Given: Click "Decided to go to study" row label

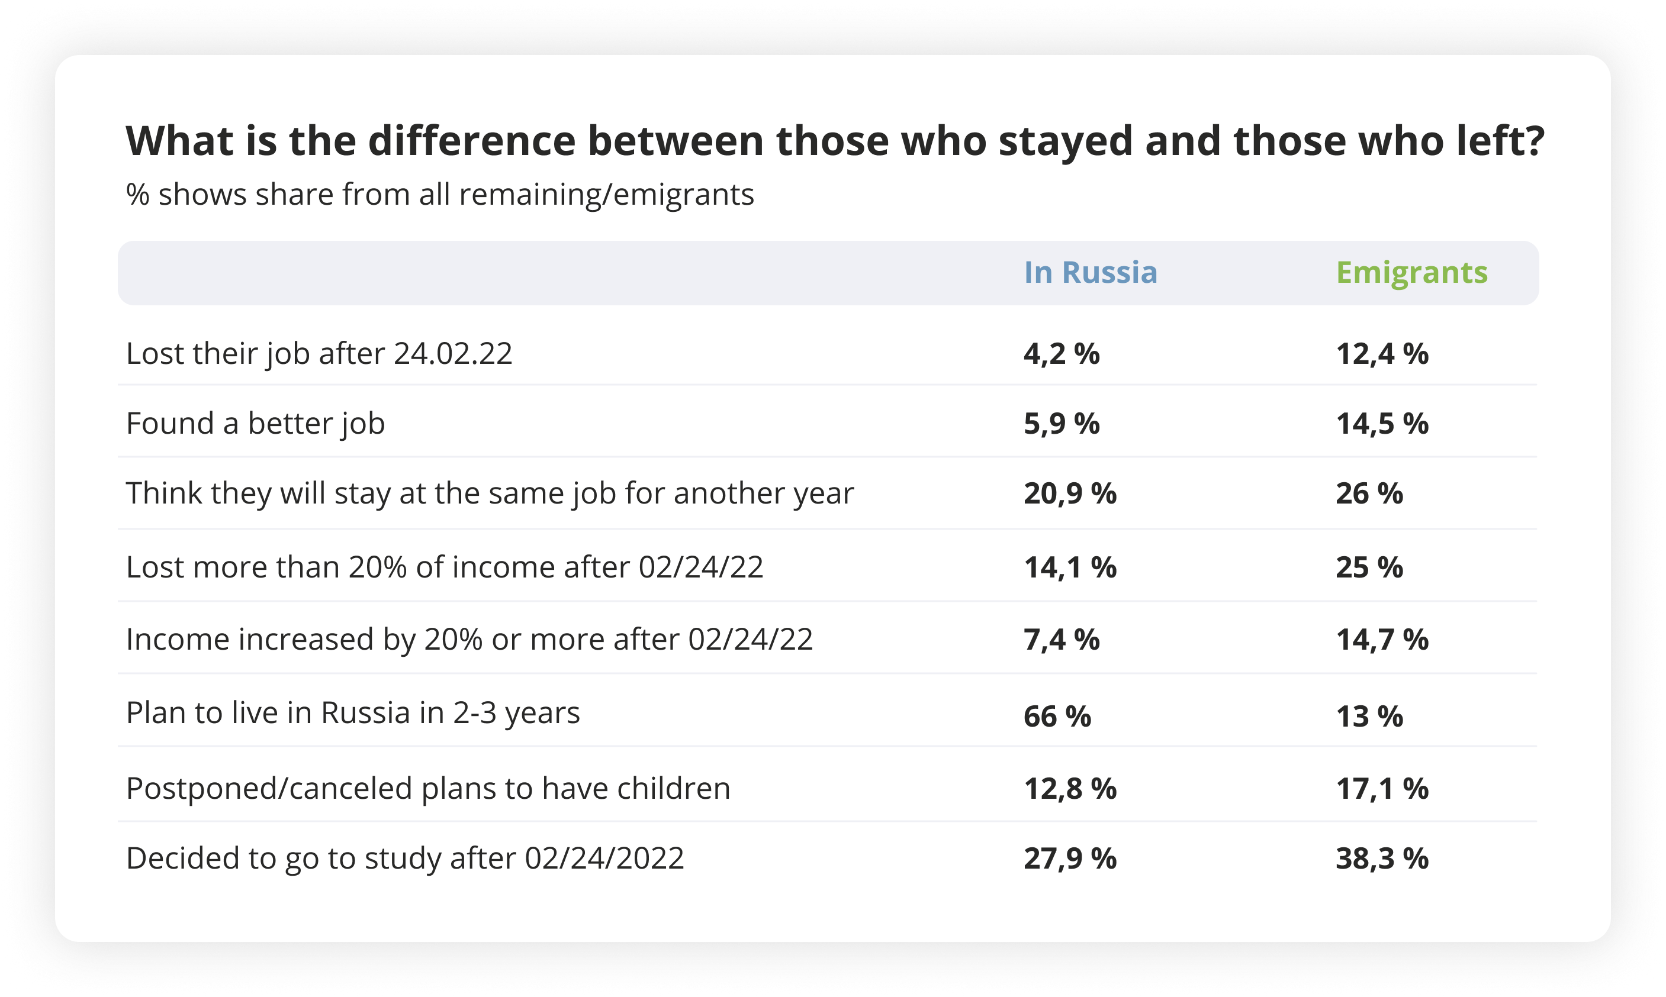Looking at the screenshot, I should [404, 859].
